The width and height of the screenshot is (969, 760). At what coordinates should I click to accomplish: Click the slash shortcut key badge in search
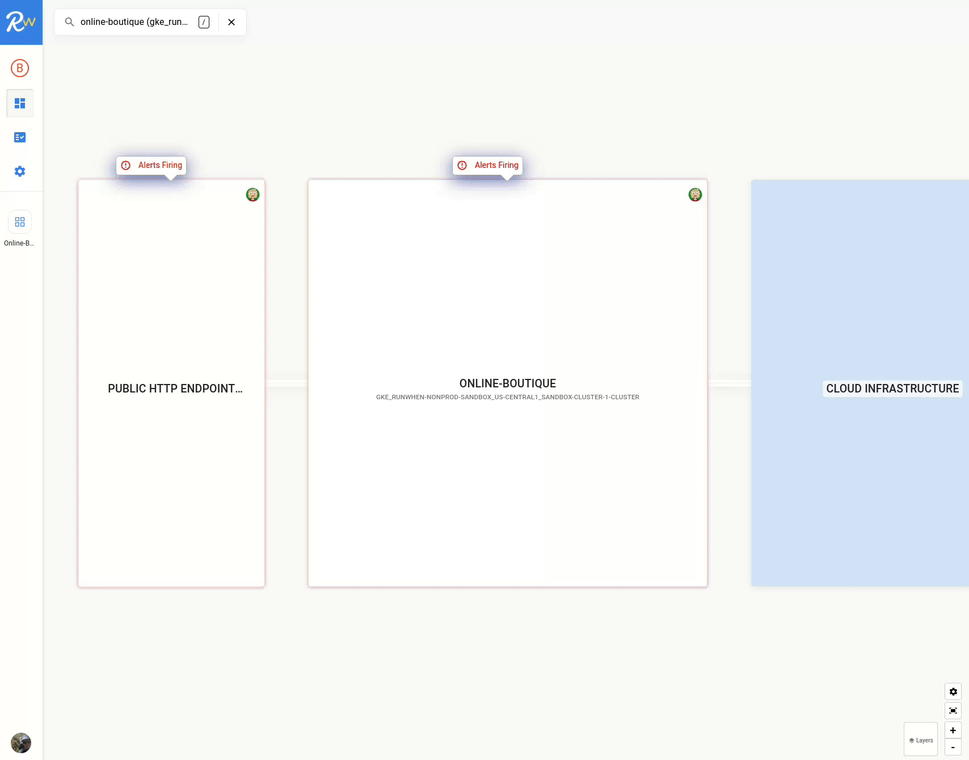pos(204,22)
